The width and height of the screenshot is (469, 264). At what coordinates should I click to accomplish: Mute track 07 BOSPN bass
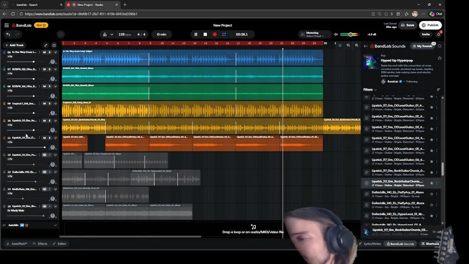click(x=45, y=69)
